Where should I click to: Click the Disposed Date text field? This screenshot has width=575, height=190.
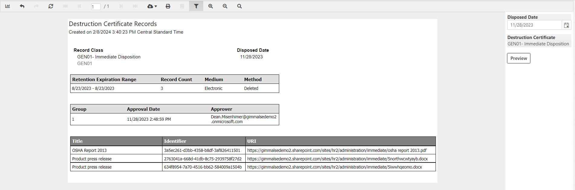[x=534, y=25]
